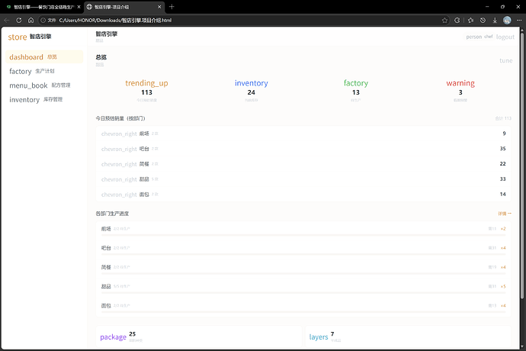Click the 今日预估销量（按部门）heading
The height and width of the screenshot is (351, 526).
pyautogui.click(x=120, y=118)
